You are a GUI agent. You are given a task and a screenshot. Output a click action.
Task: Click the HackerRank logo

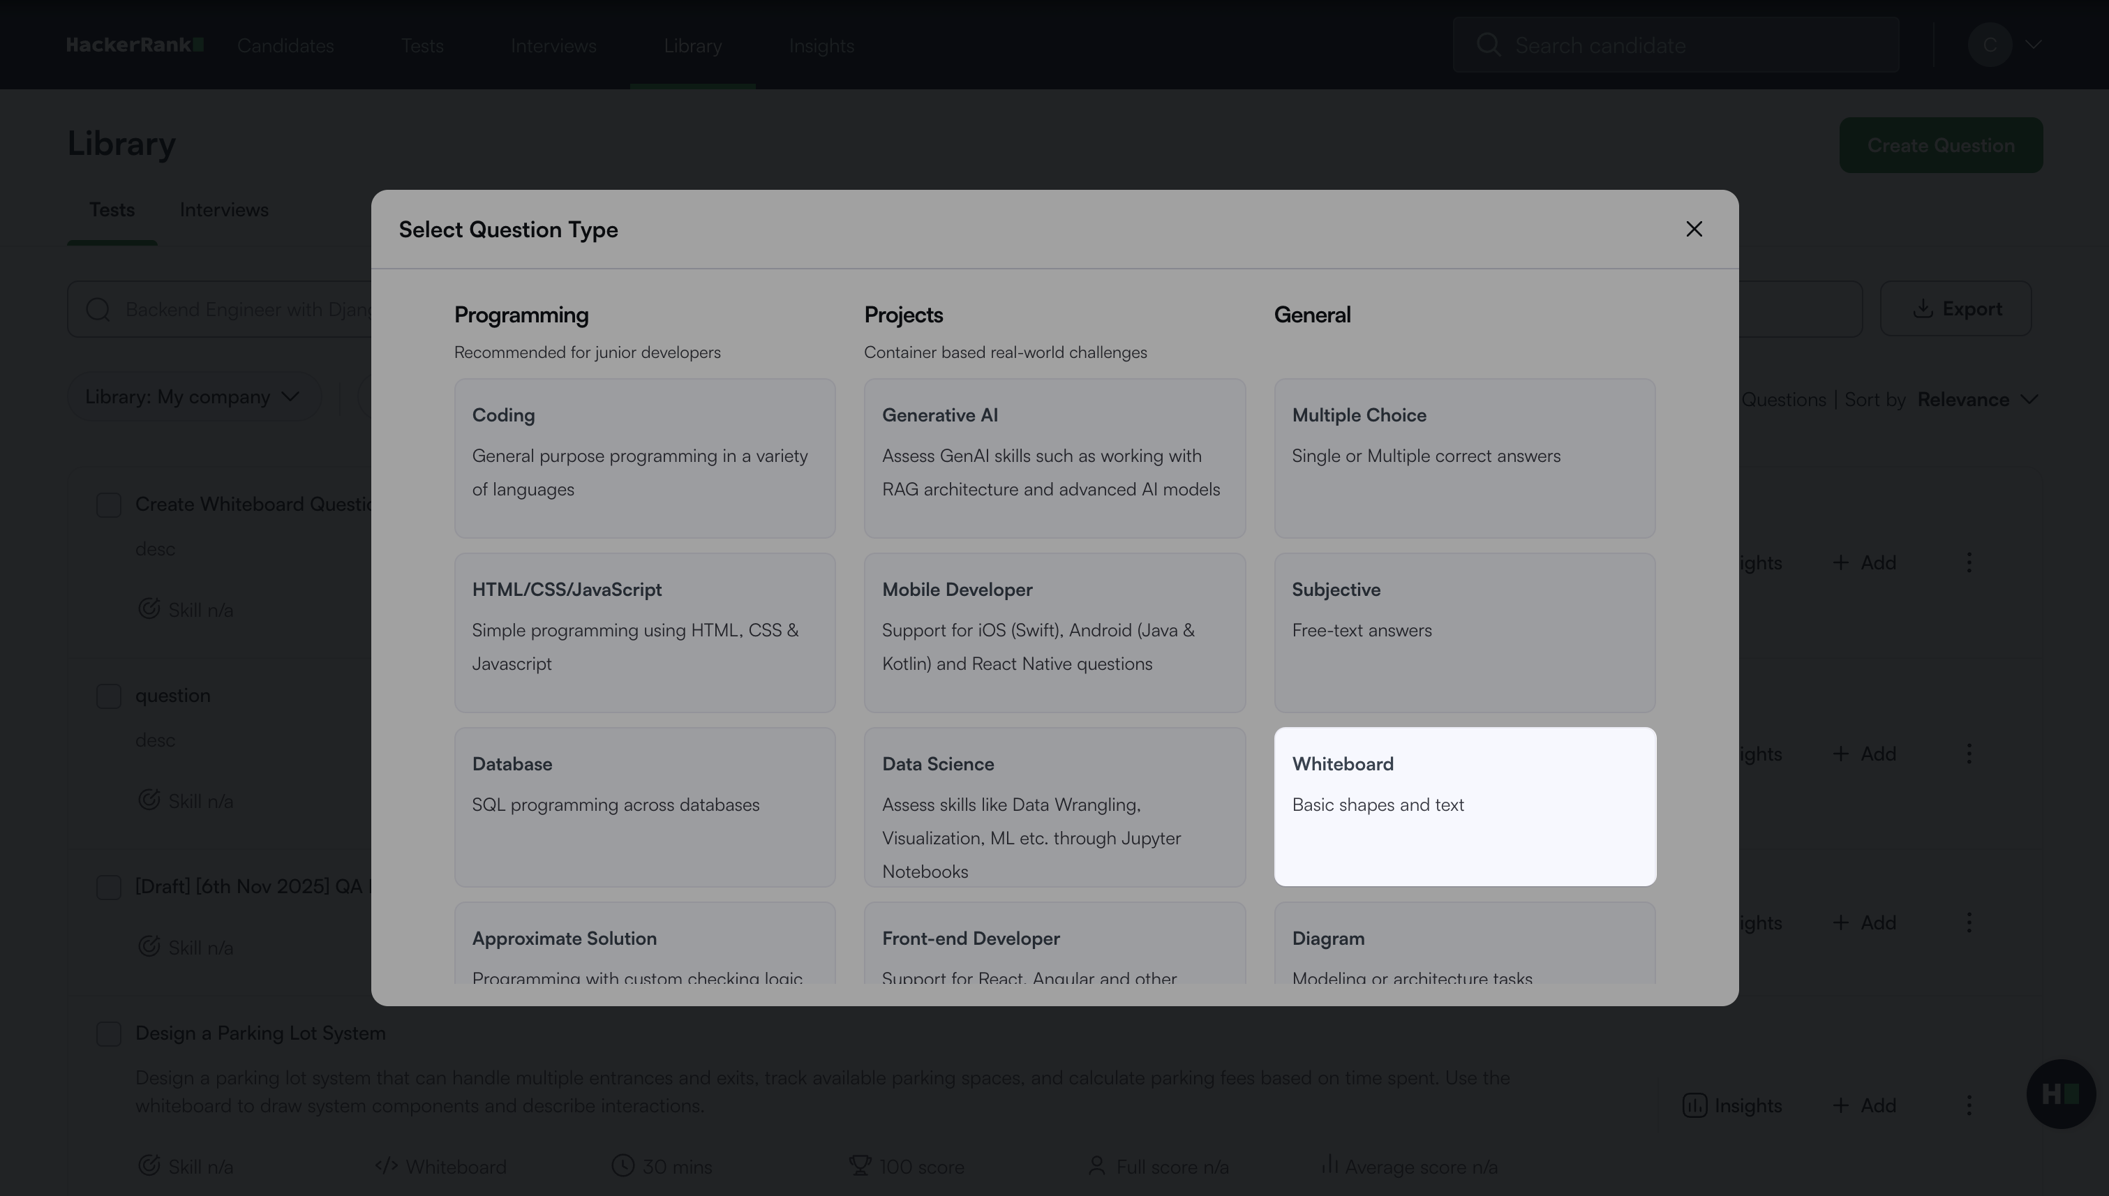(x=135, y=45)
